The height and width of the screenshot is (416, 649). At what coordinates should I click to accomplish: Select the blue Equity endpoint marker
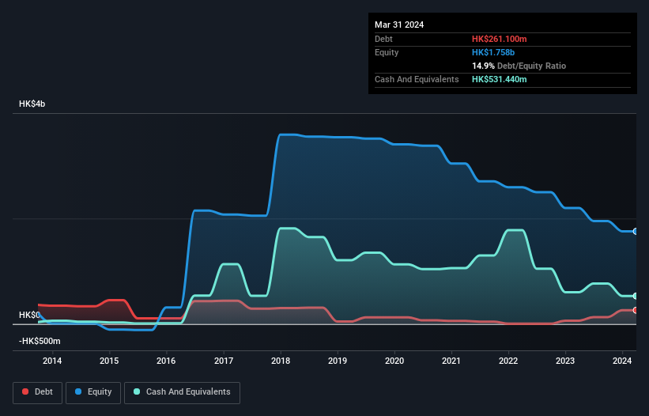(636, 232)
